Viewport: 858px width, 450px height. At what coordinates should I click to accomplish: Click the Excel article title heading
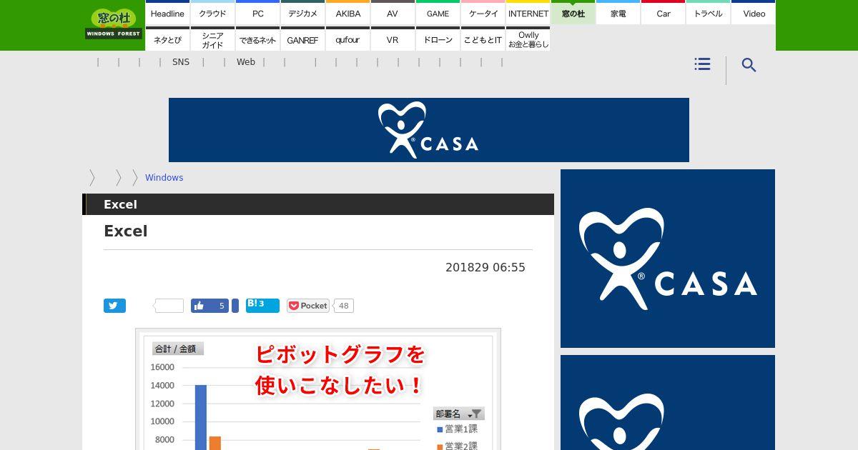pyautogui.click(x=126, y=231)
